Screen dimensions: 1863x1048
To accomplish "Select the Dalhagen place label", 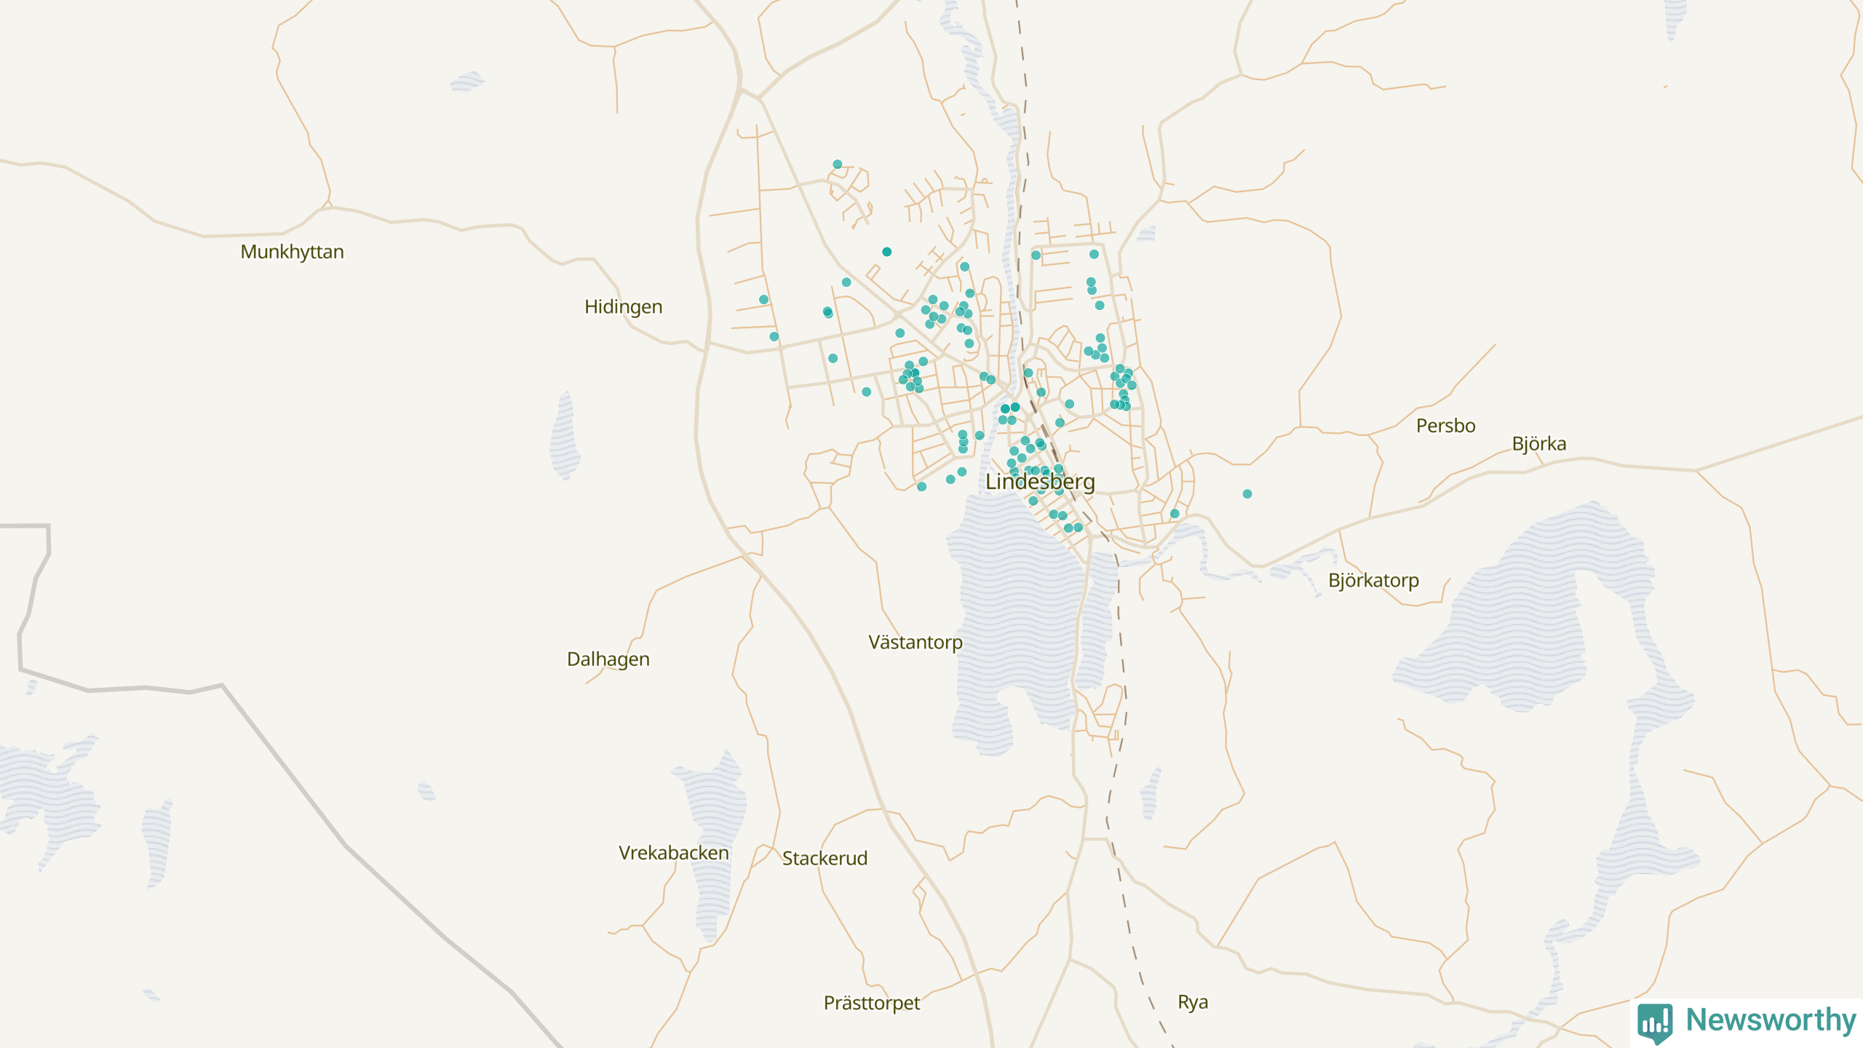I will (608, 659).
